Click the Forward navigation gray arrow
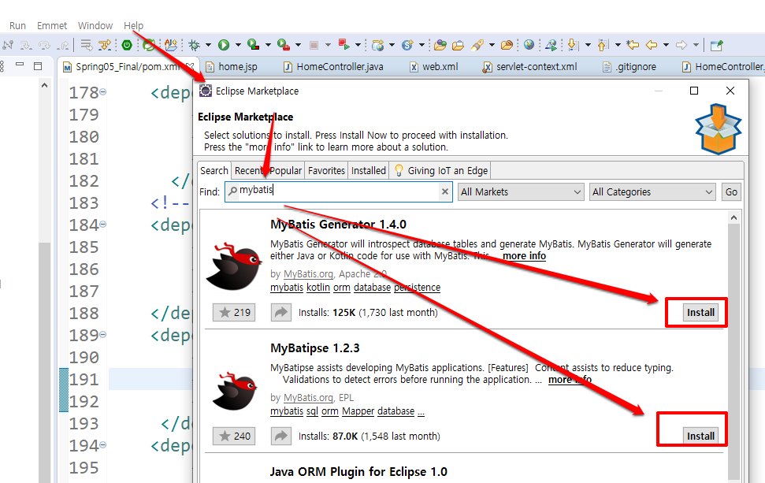The image size is (765, 483). (x=681, y=46)
